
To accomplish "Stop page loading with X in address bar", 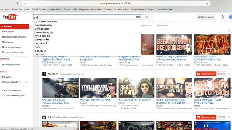I will [24, 3].
